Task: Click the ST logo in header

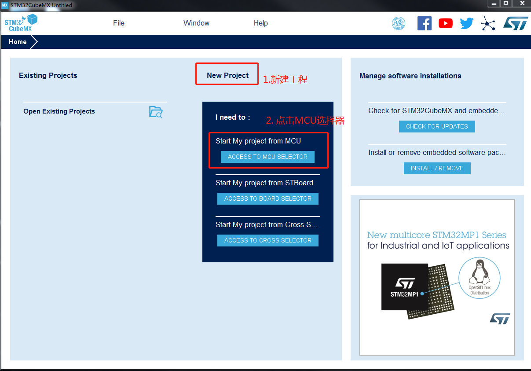Action: tap(515, 23)
